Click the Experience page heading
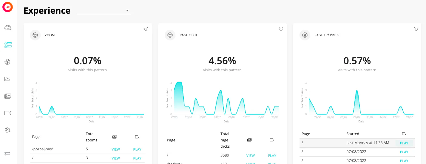 pyautogui.click(x=47, y=10)
